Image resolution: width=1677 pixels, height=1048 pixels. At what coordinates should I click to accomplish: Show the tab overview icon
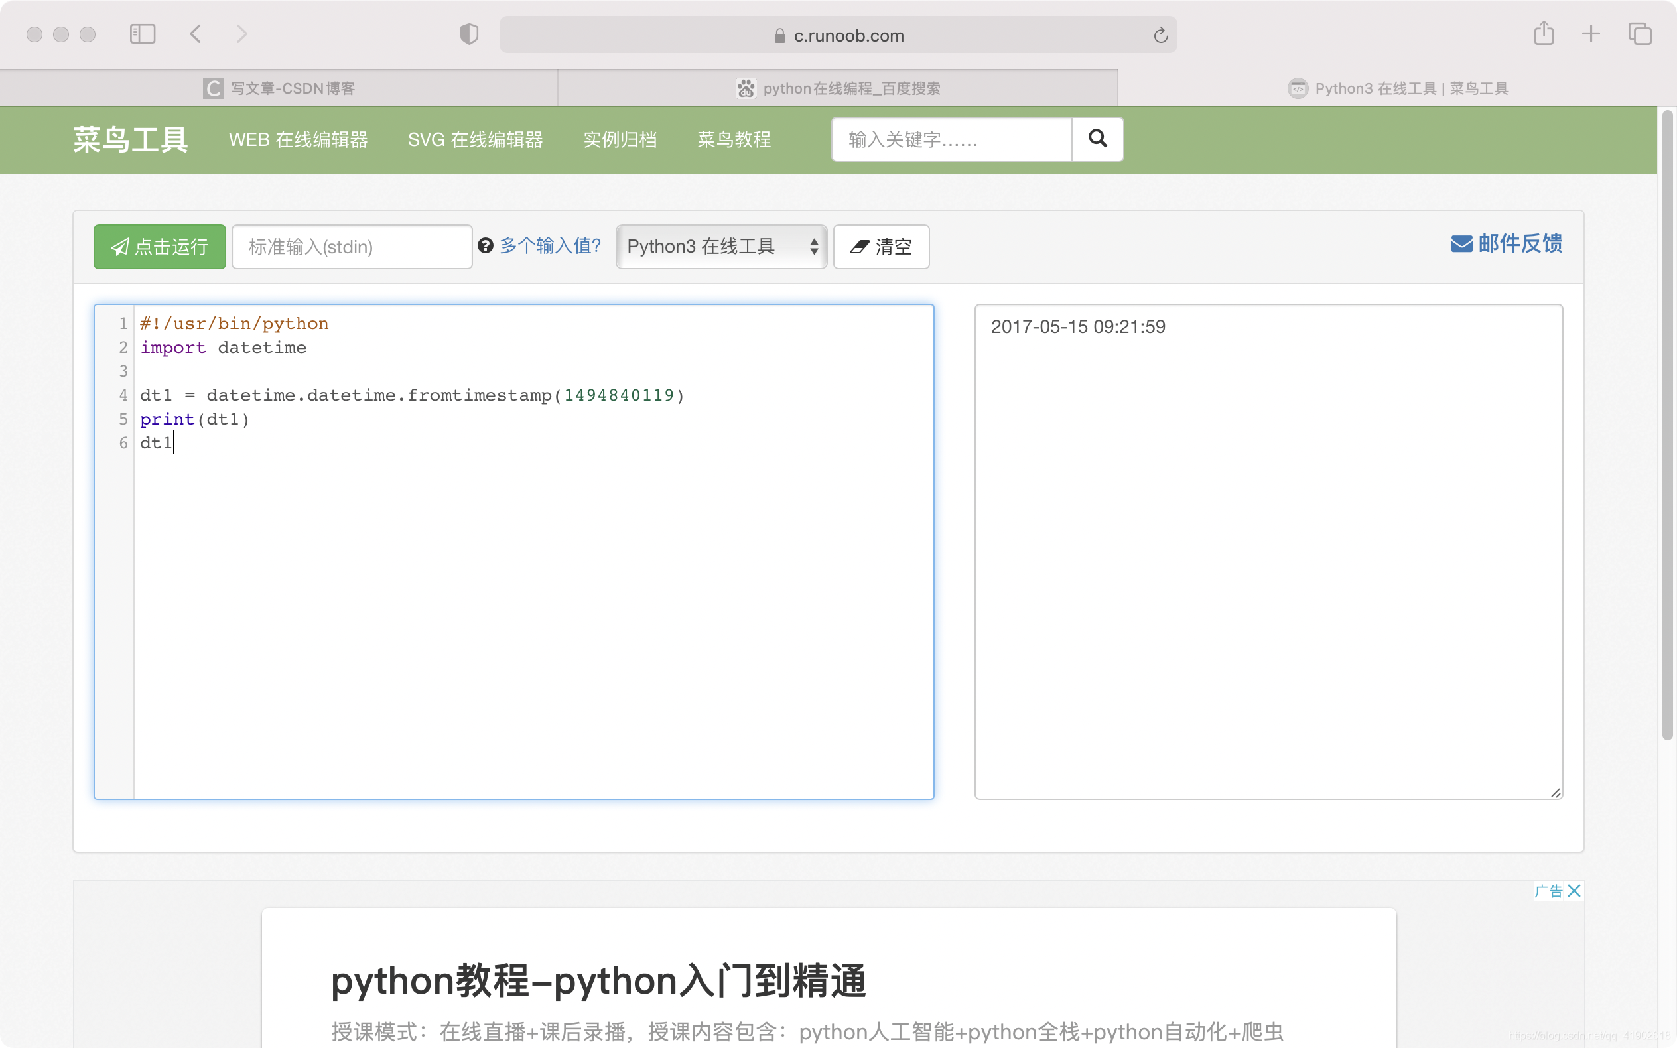pos(1640,33)
